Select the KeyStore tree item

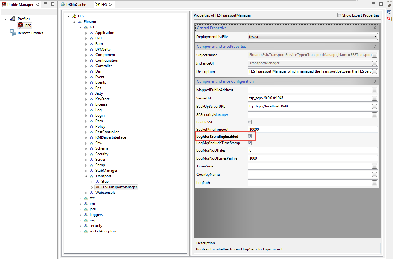click(103, 99)
